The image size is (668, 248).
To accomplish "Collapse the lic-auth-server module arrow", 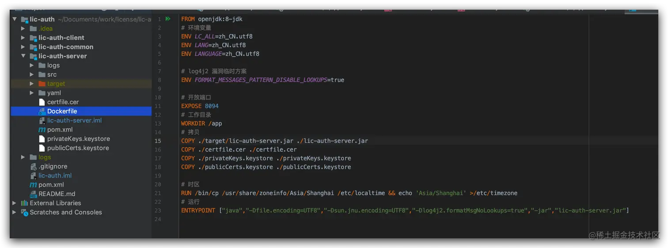I will 23,56.
